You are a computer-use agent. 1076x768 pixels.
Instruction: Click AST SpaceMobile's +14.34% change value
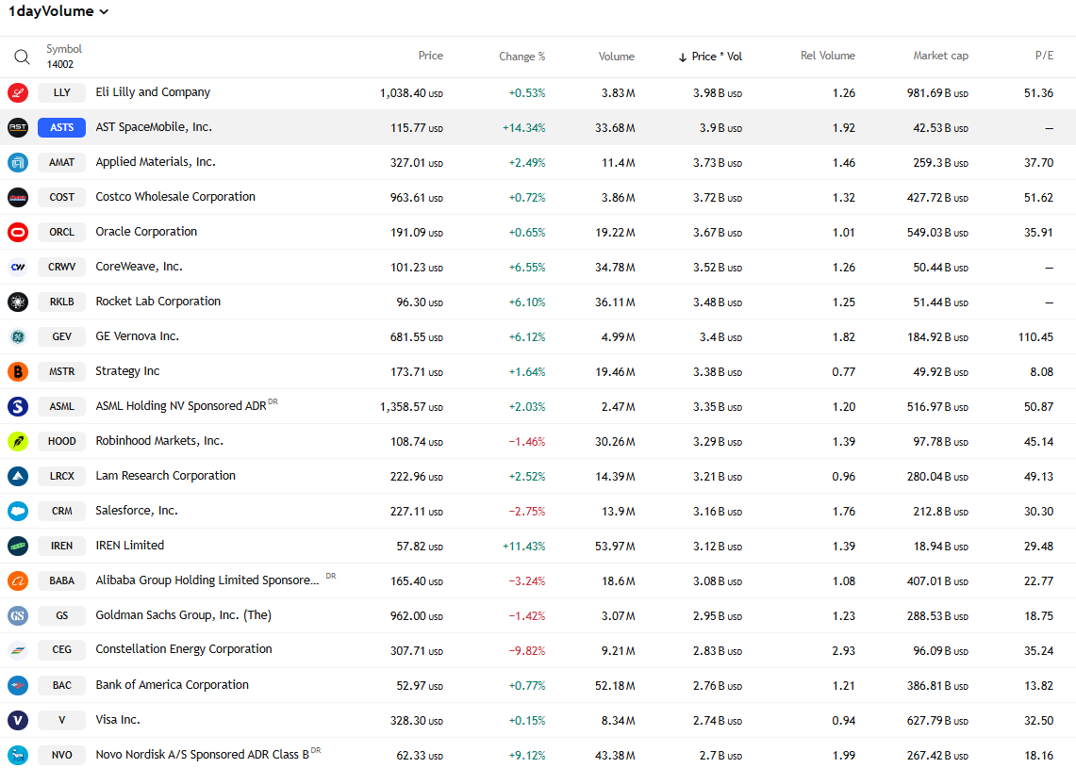(x=523, y=128)
